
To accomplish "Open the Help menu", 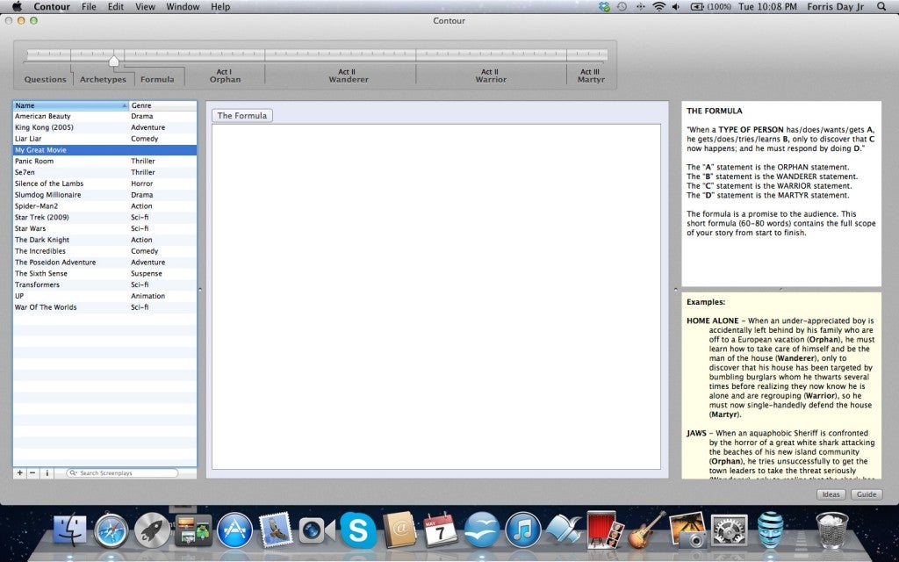I will click(220, 7).
